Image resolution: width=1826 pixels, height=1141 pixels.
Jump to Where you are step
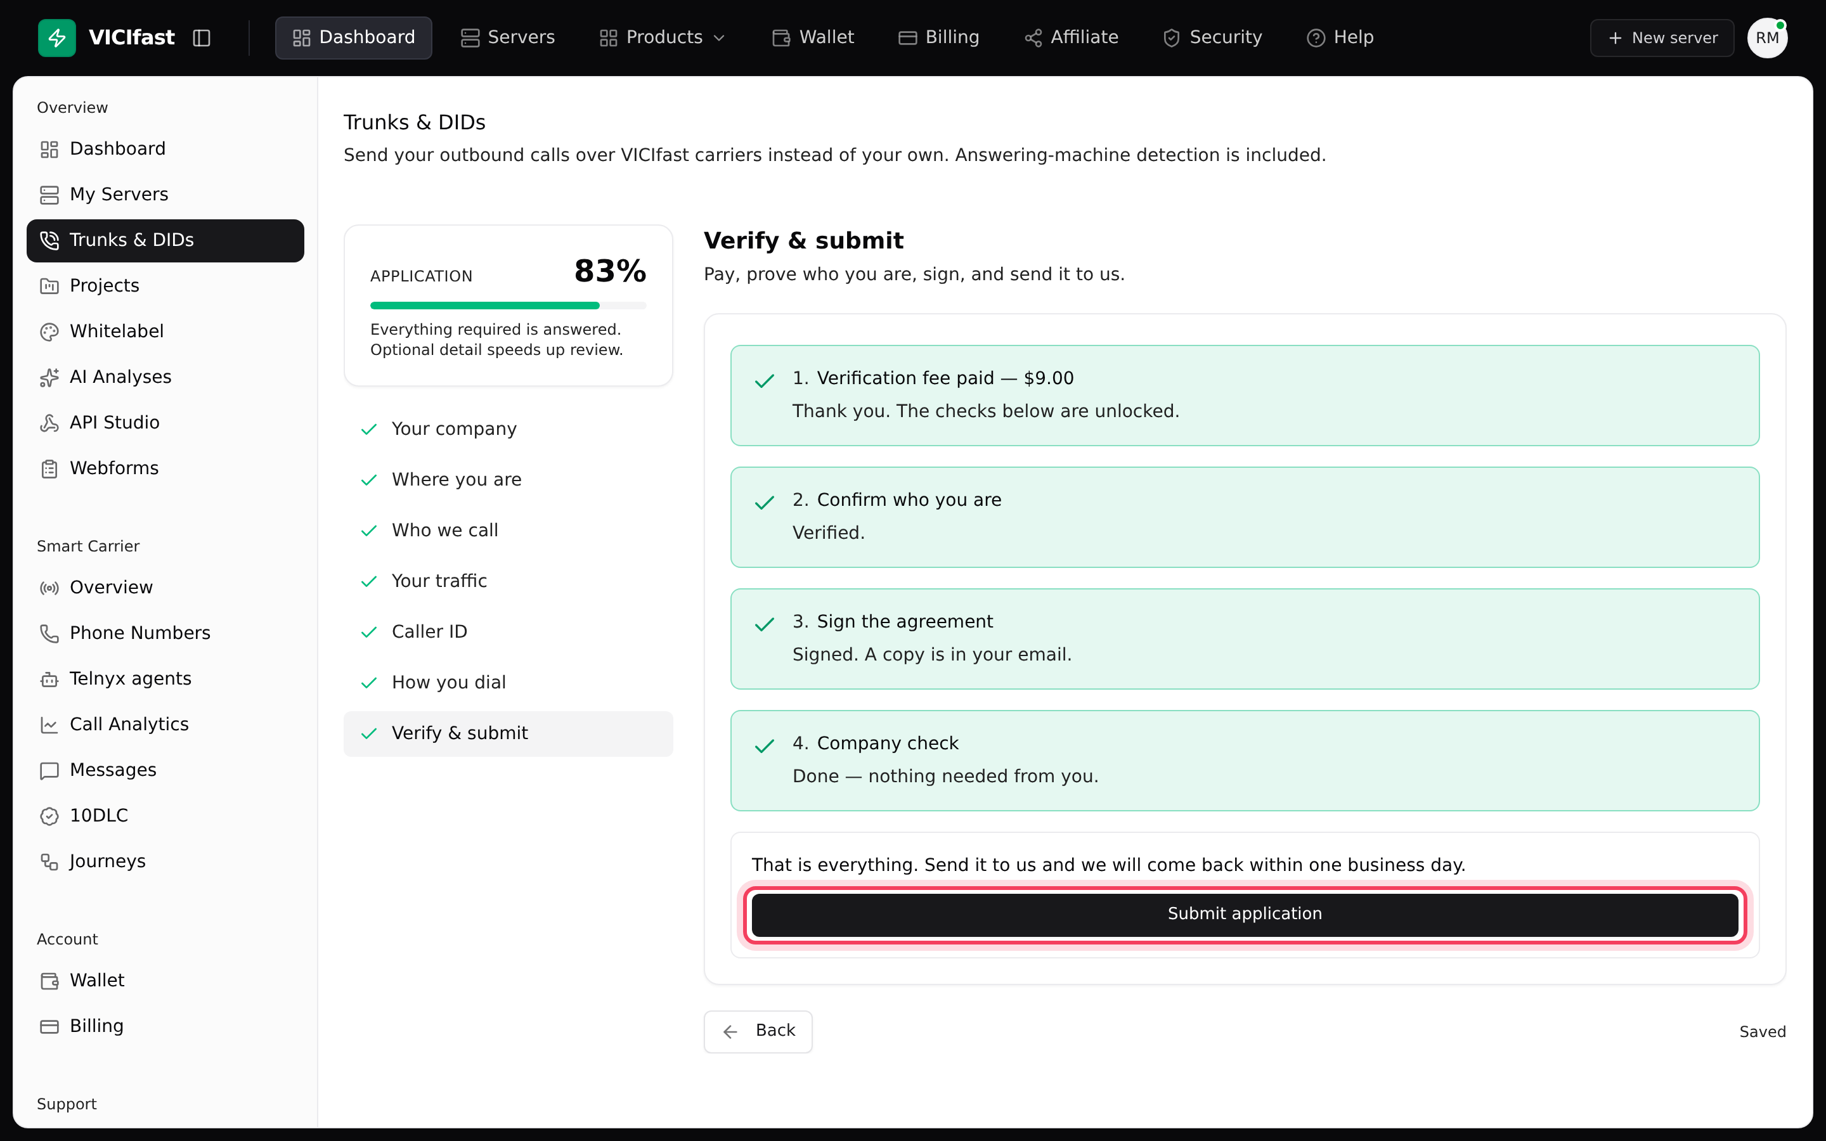point(508,480)
